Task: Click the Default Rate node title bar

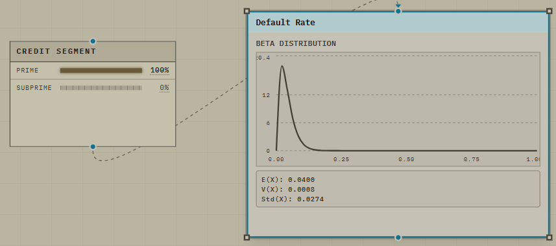Action: [398, 23]
